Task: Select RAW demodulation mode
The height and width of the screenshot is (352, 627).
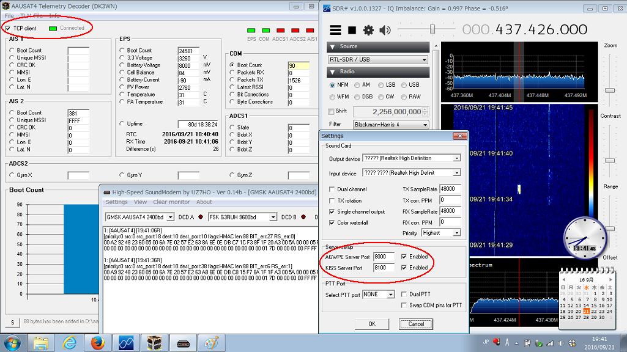Action: click(x=404, y=97)
